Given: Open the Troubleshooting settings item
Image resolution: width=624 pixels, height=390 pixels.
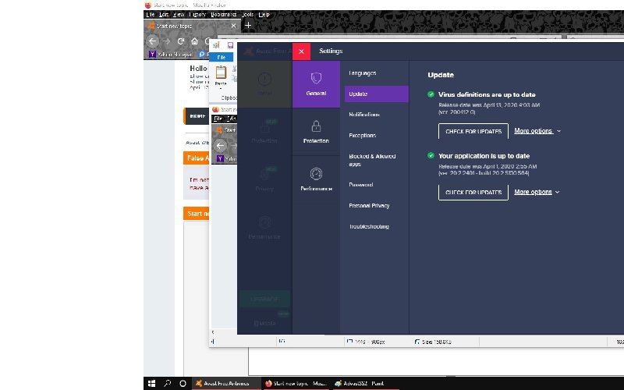Looking at the screenshot, I should coord(368,226).
